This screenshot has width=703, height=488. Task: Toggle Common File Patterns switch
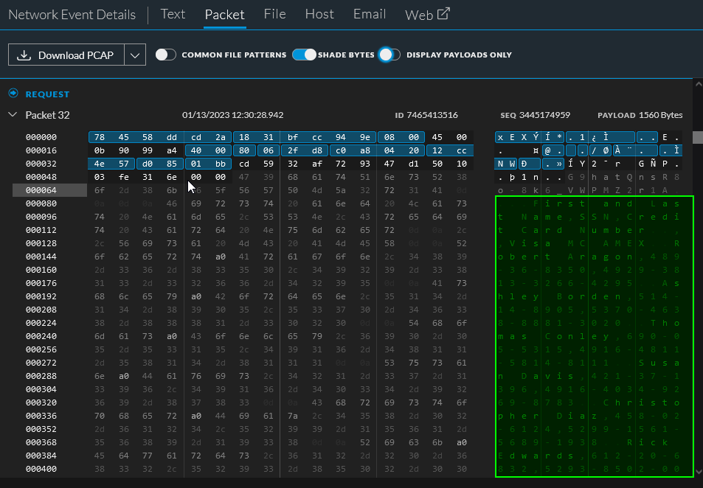click(x=167, y=55)
